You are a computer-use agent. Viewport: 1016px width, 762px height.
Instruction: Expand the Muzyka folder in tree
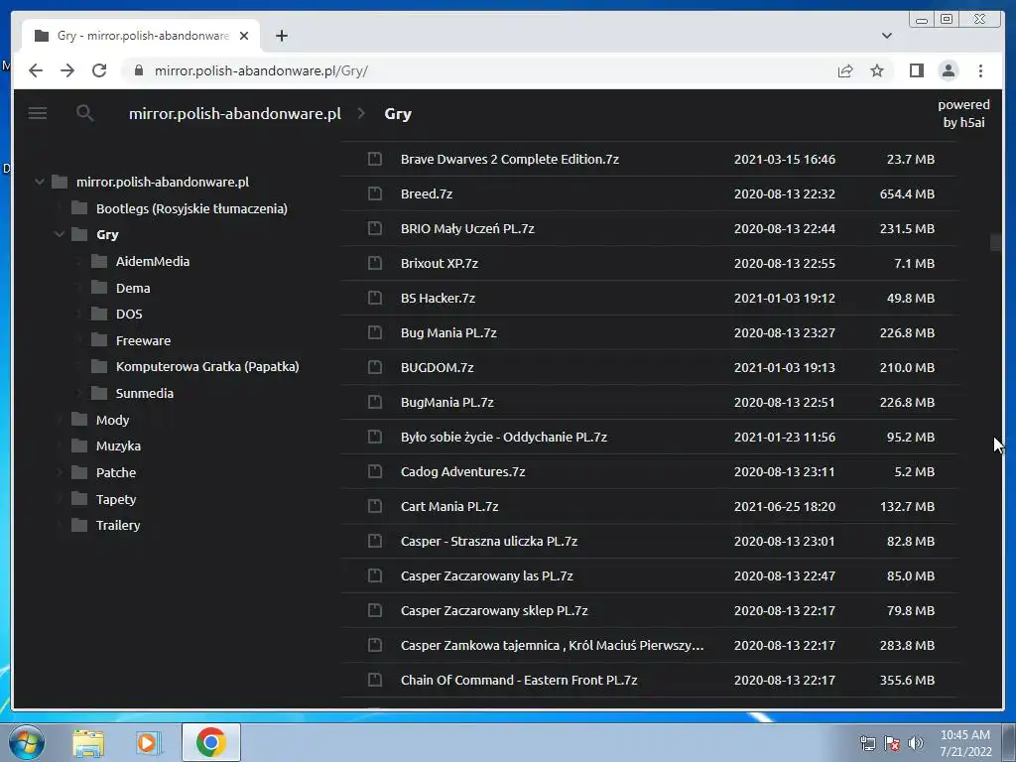[59, 445]
